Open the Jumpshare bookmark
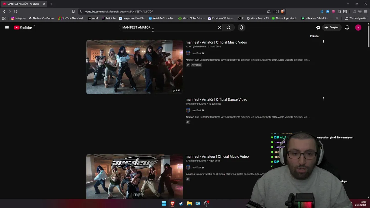The width and height of the screenshot is (370, 208). (x=132, y=18)
